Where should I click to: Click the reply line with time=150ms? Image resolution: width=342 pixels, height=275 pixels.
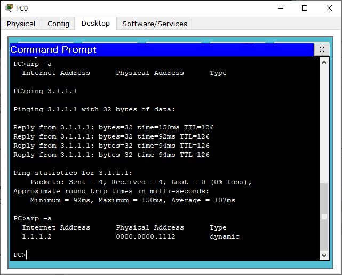click(114, 127)
